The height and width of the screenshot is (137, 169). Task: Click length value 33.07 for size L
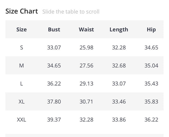(x=119, y=83)
